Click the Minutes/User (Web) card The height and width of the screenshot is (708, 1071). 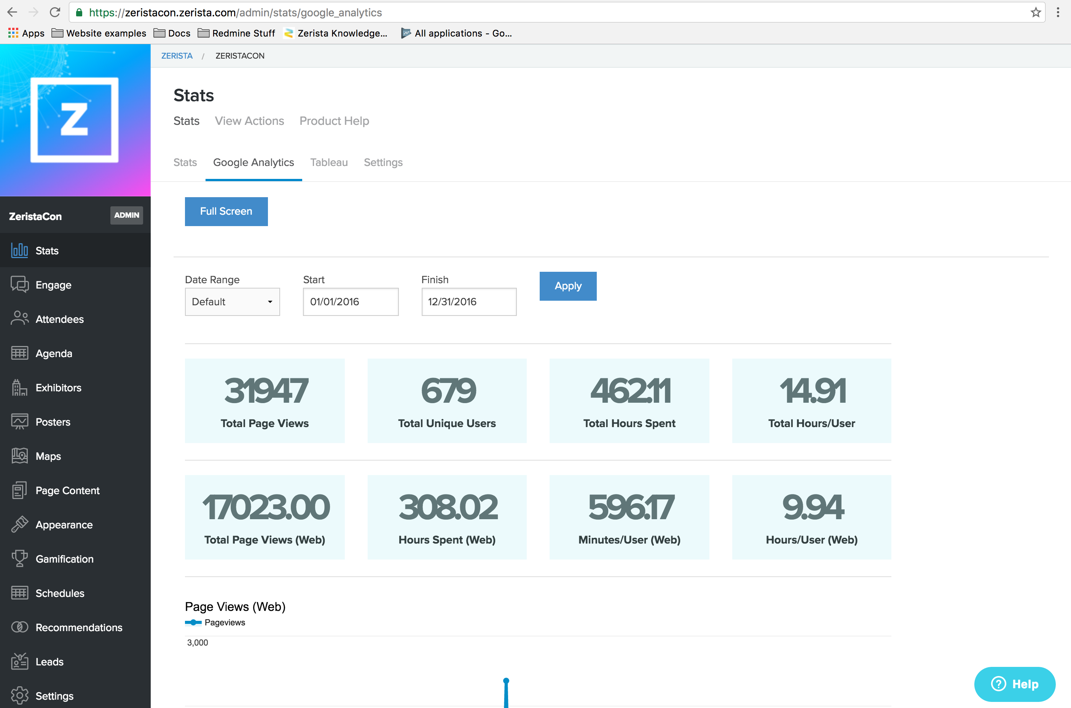coord(629,517)
